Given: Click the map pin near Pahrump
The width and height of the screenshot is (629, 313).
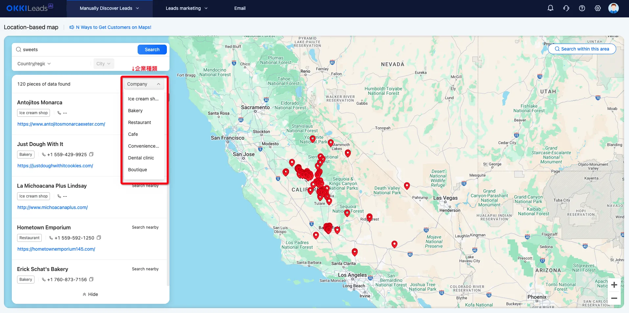Looking at the screenshot, I should [x=407, y=186].
